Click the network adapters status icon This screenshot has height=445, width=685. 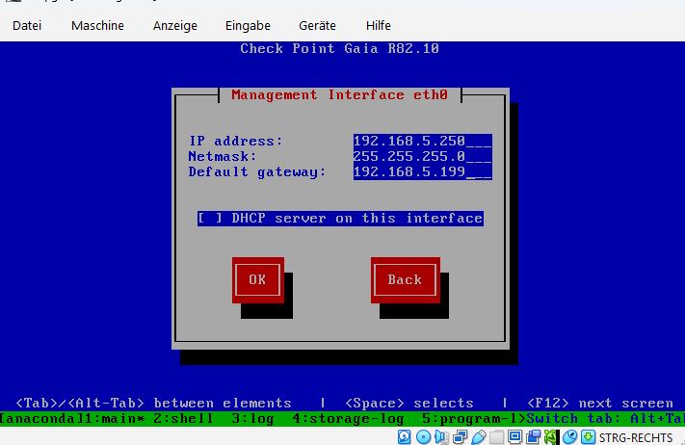460,436
